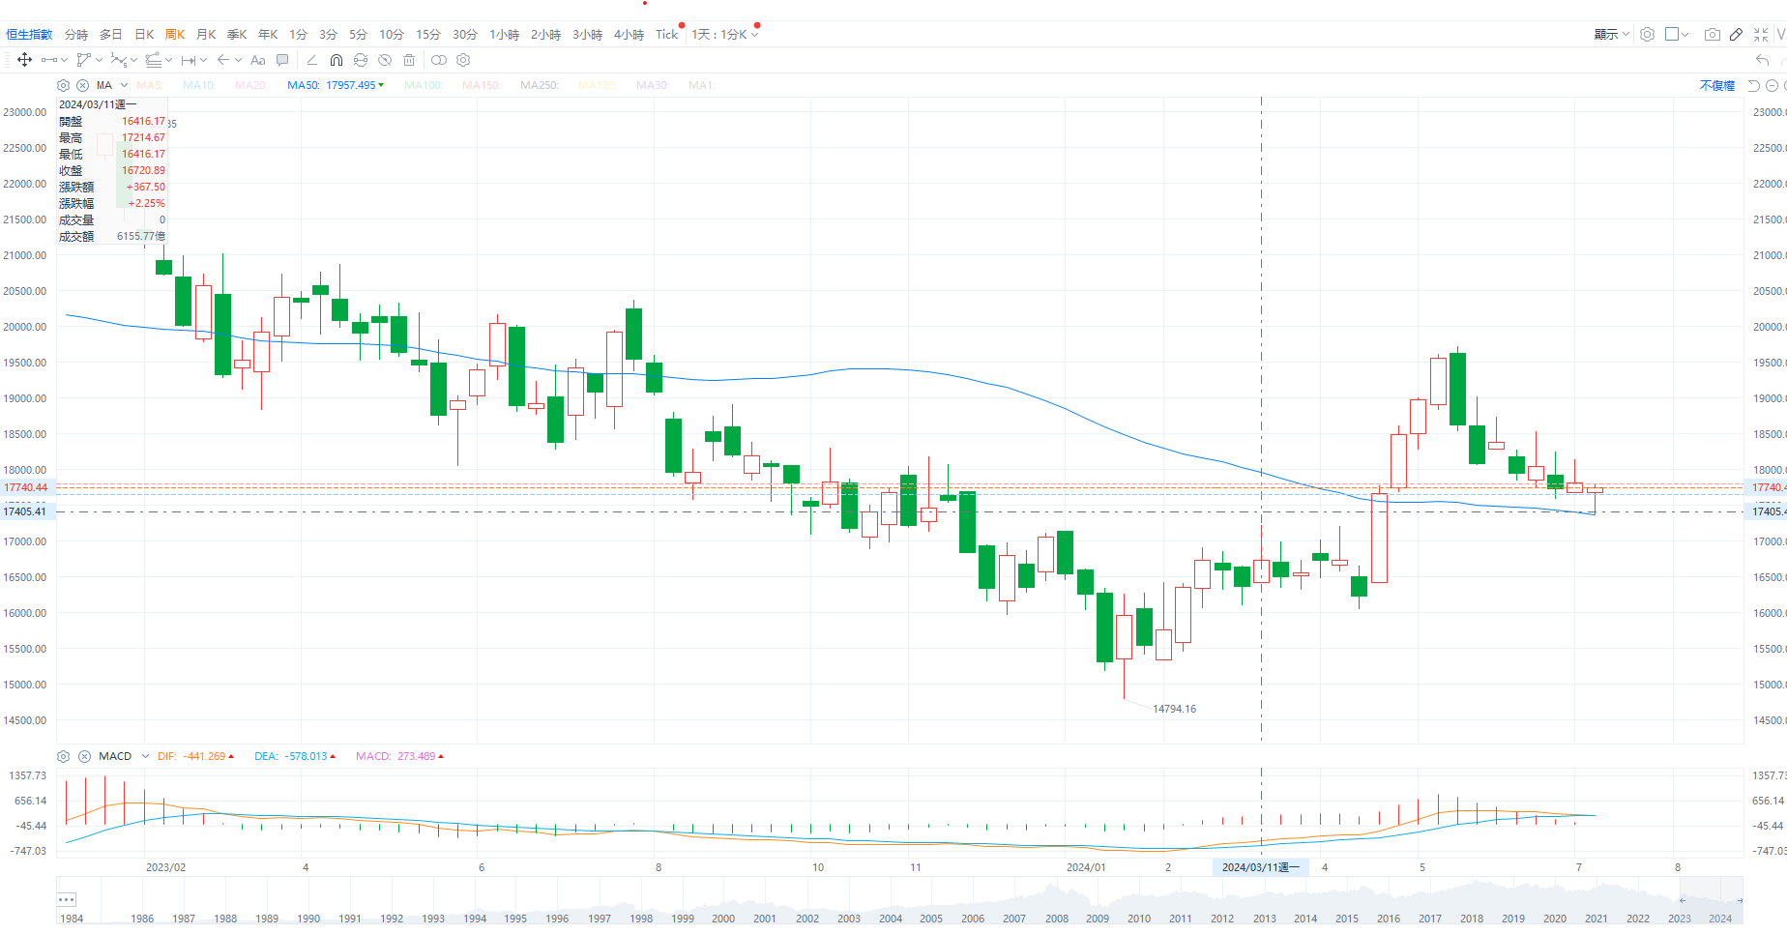Viewport: 1787px width, 934px height.
Task: Select the line segment drawing tool
Action: pyautogui.click(x=49, y=60)
